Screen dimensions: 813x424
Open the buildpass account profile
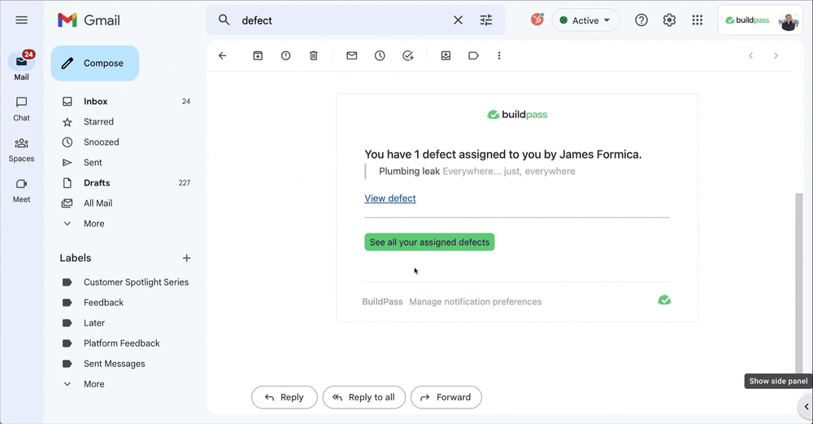pos(760,20)
